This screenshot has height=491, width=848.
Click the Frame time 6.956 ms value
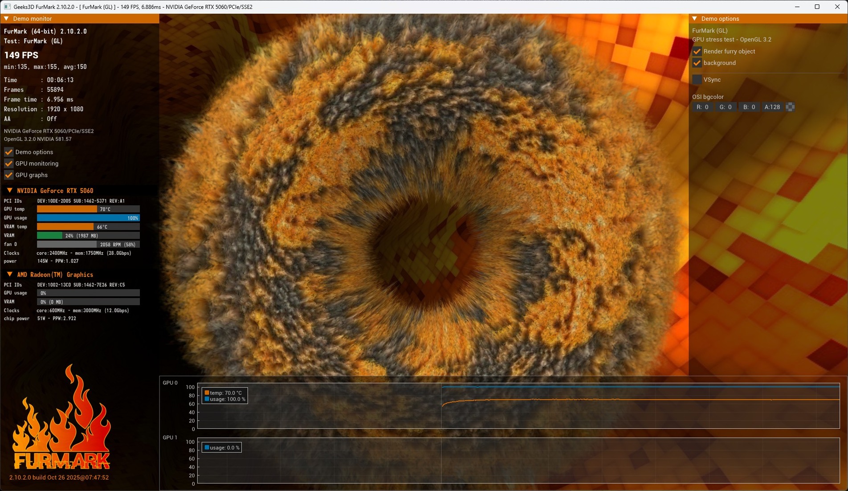point(60,100)
